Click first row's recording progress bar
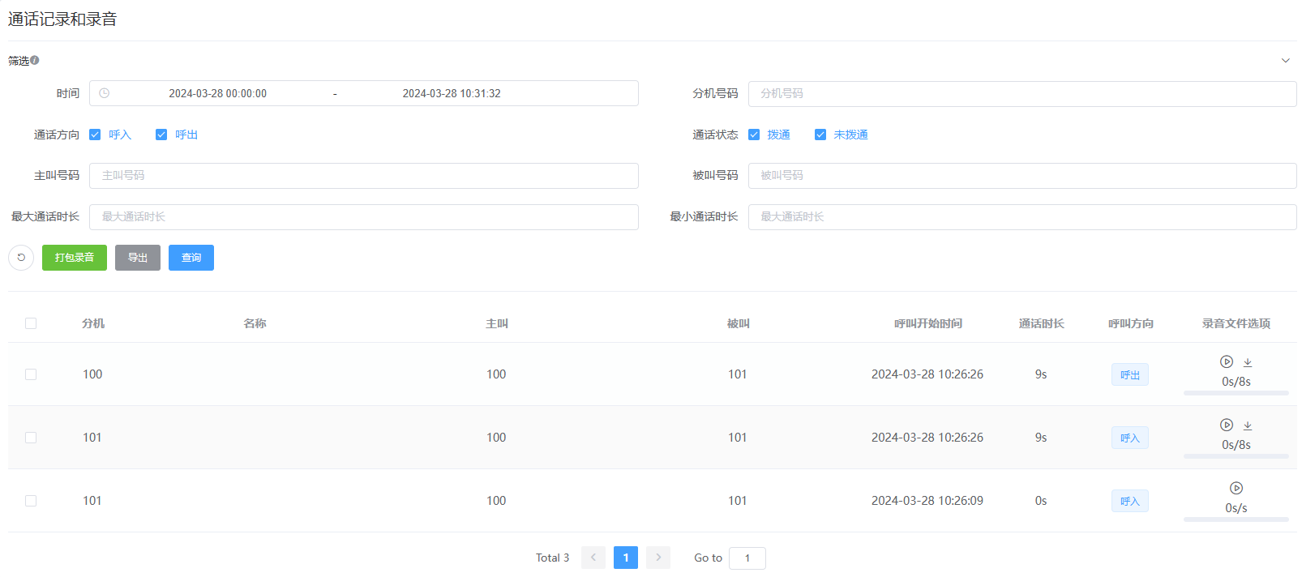 tap(1236, 393)
